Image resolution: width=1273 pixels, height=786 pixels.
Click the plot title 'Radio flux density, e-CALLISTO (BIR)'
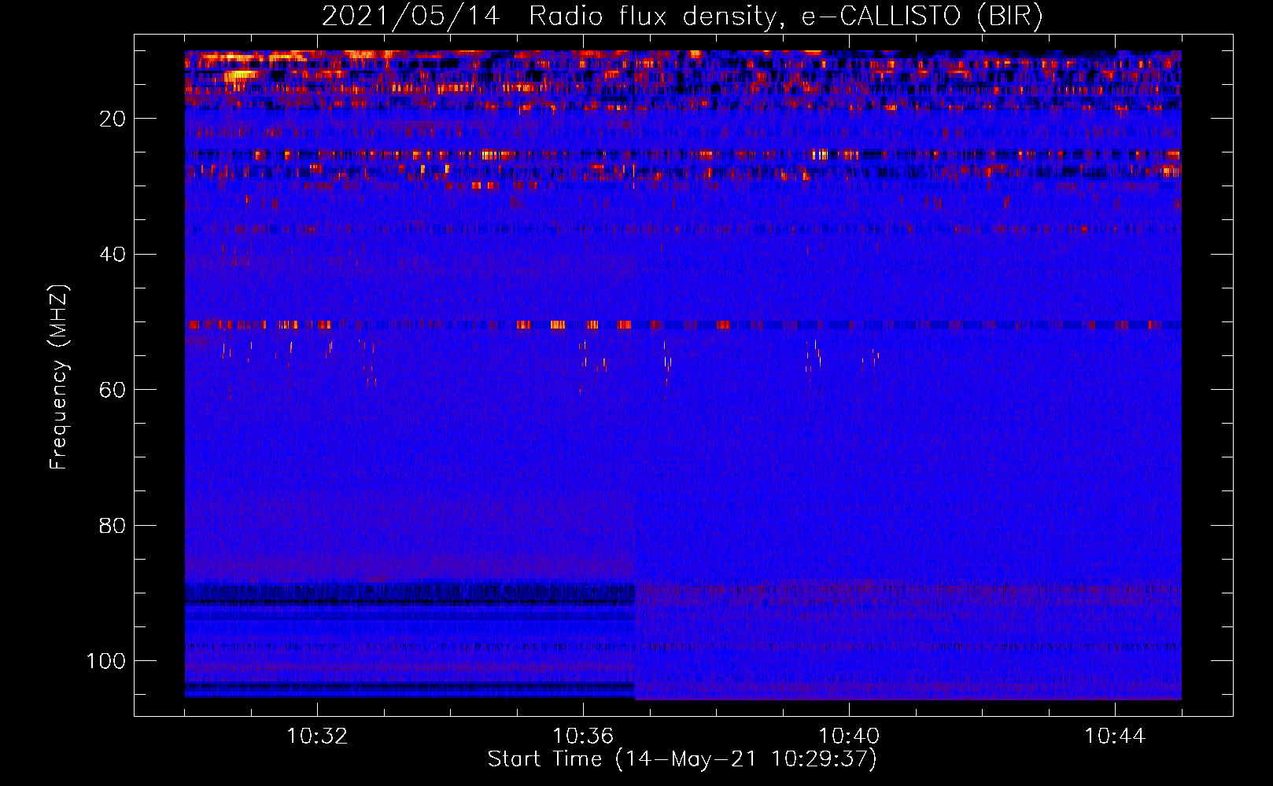(785, 17)
